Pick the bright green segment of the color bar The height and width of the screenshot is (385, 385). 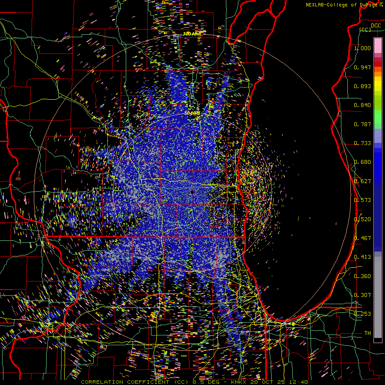378,117
